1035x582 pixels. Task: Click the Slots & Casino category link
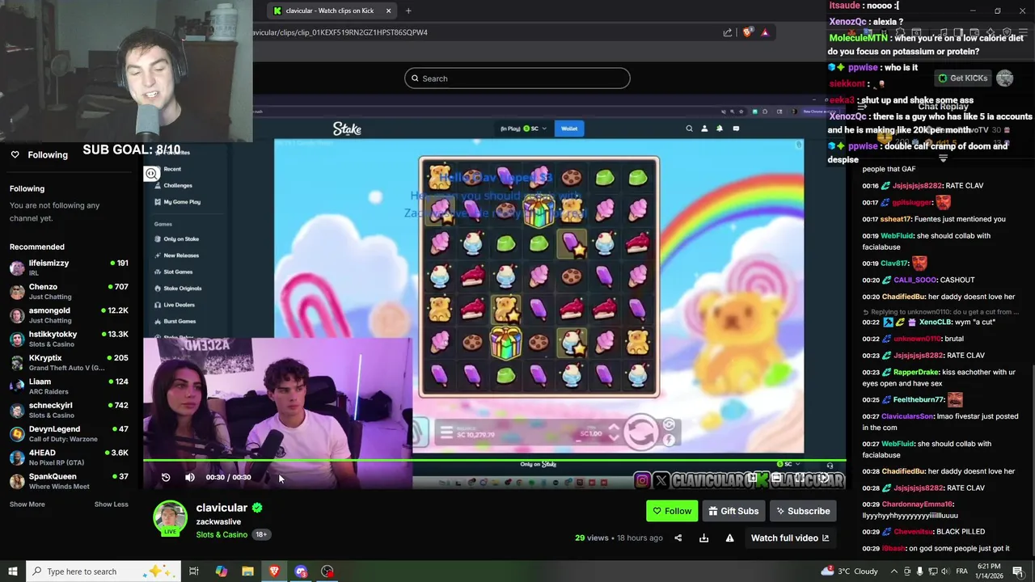[x=222, y=534]
